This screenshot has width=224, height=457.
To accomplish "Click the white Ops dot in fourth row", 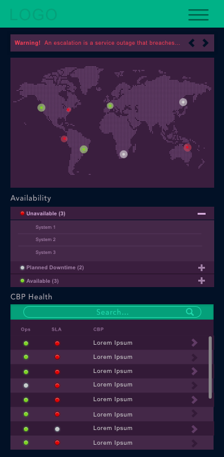I will click(26, 385).
